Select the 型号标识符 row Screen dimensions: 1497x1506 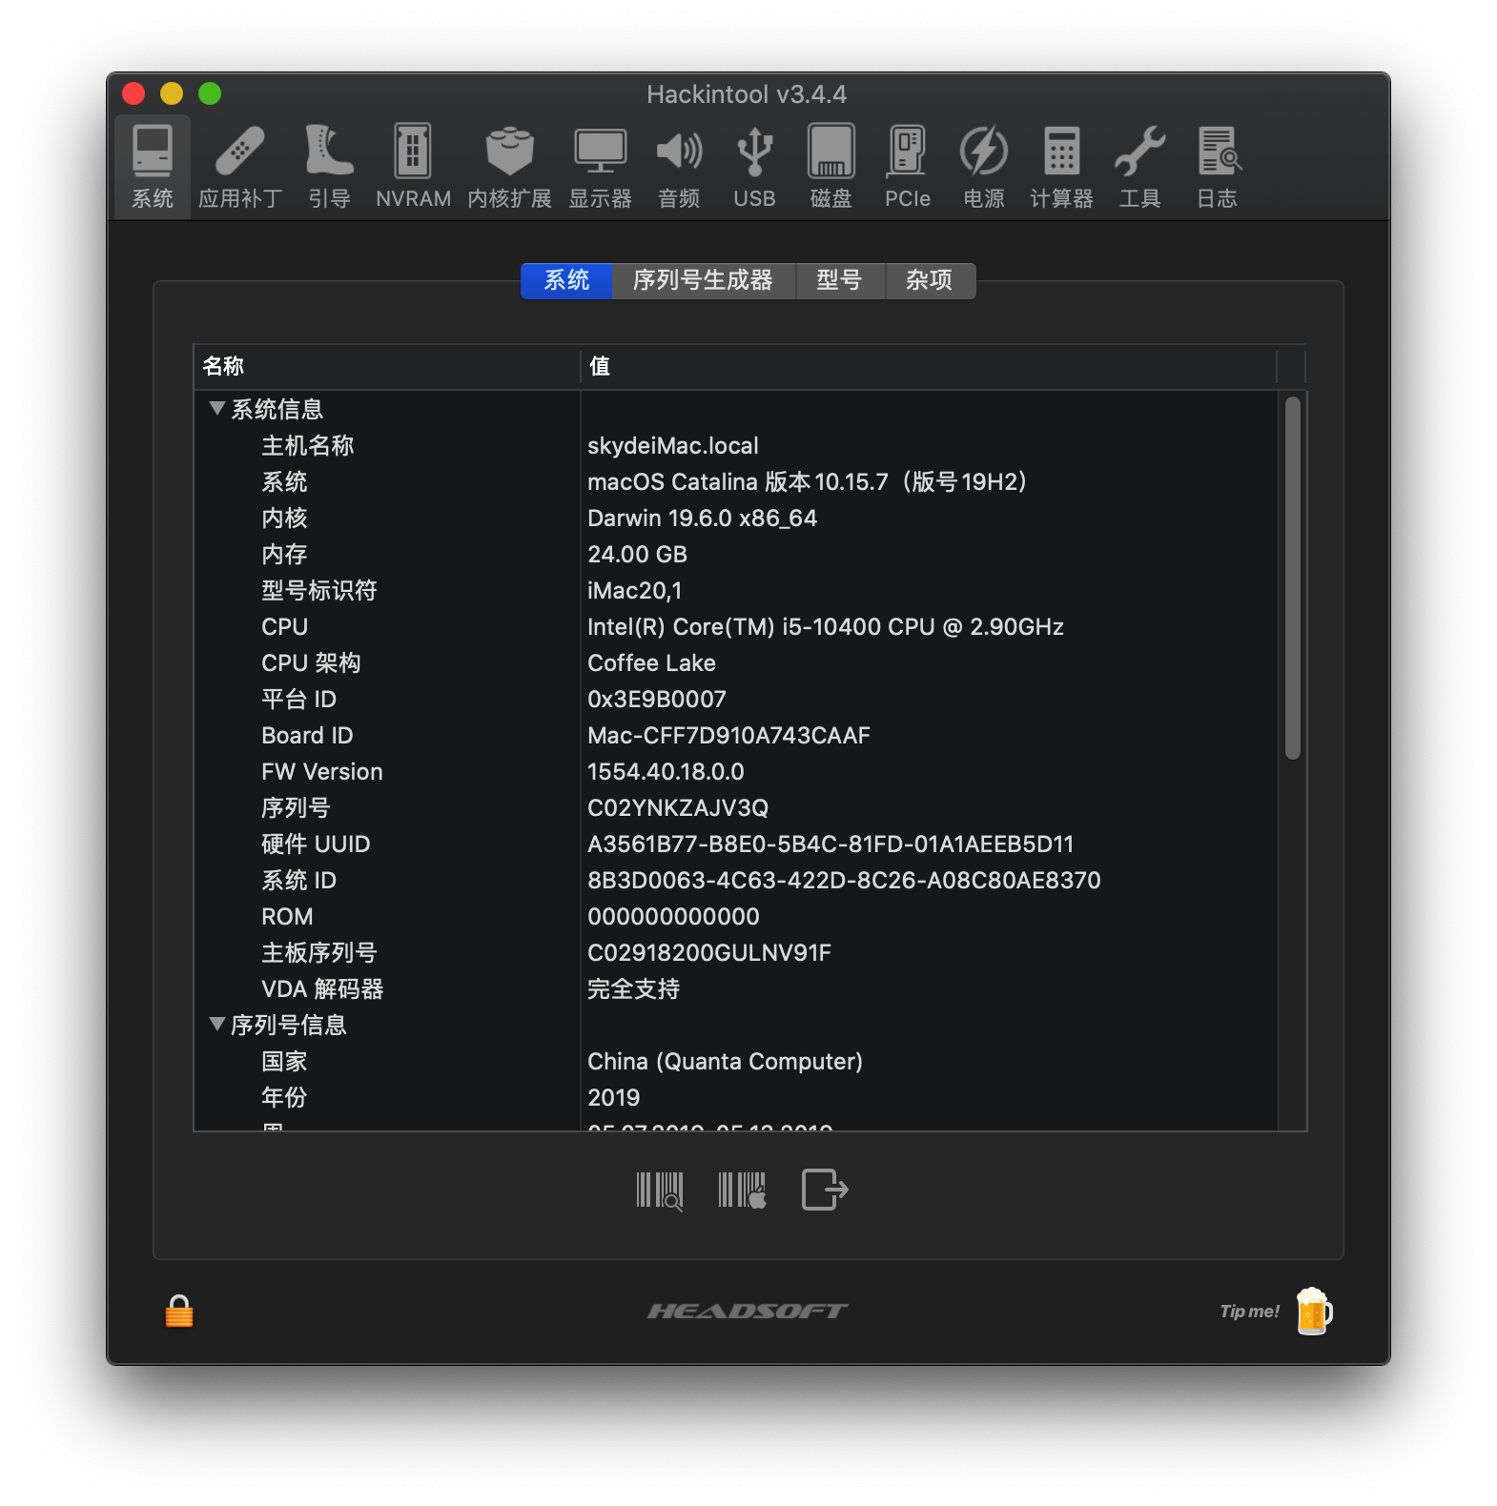pyautogui.click(x=735, y=590)
